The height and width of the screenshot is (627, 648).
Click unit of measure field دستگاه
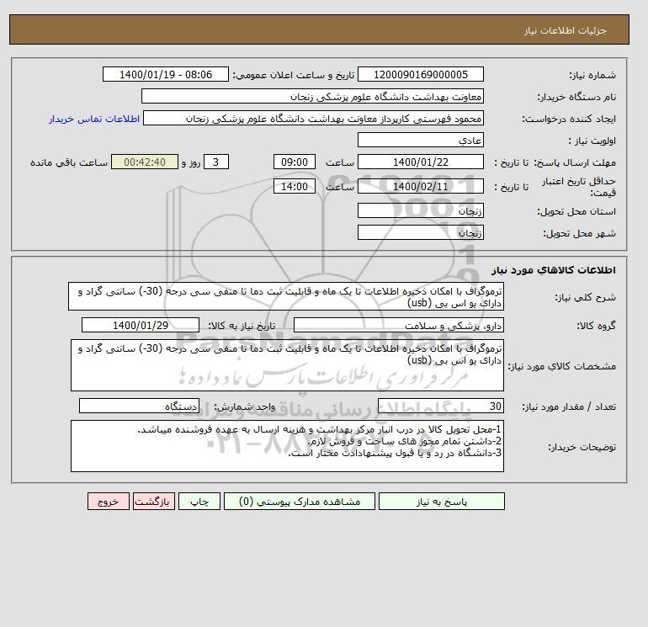coord(139,406)
